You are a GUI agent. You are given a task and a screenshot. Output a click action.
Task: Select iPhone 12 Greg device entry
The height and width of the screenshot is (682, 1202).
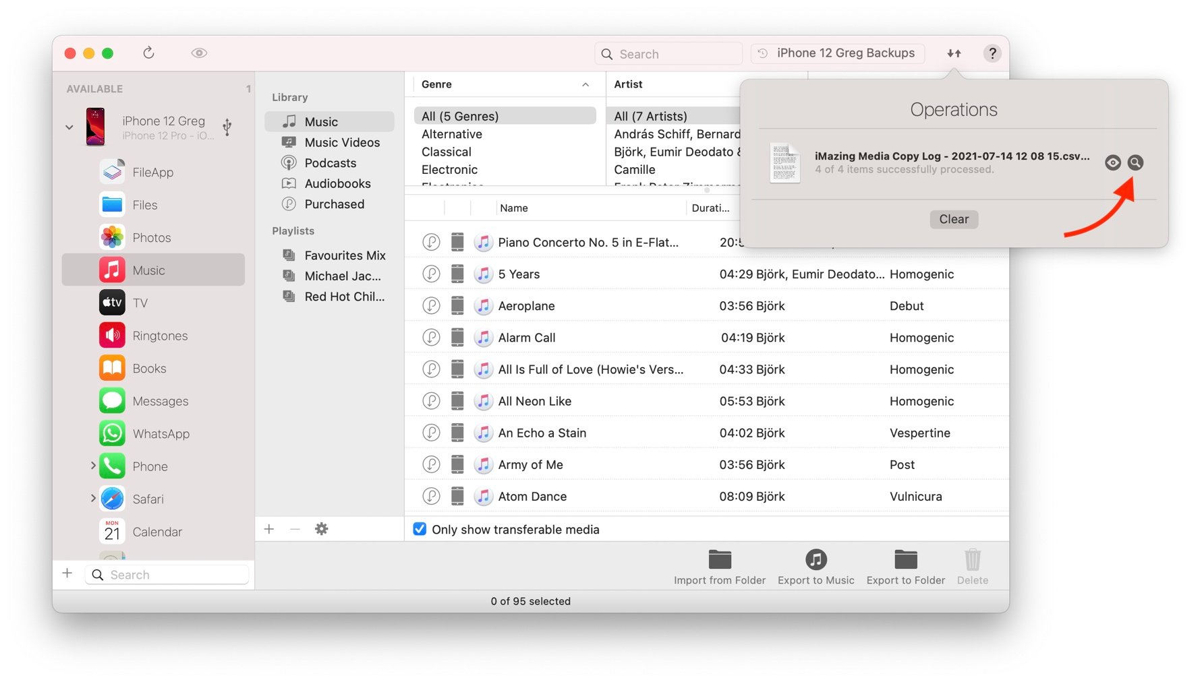(153, 127)
